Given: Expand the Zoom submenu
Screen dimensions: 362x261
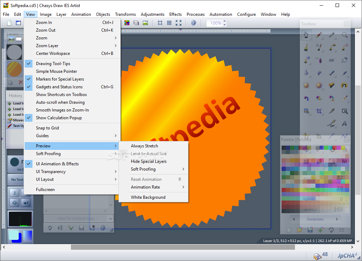Looking at the screenshot, I should click(72, 38).
